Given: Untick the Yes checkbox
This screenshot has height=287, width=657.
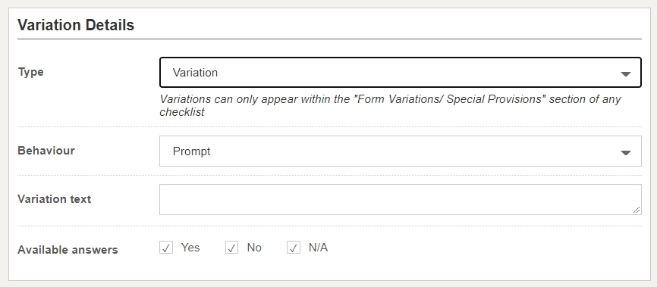Looking at the screenshot, I should click(x=166, y=248).
